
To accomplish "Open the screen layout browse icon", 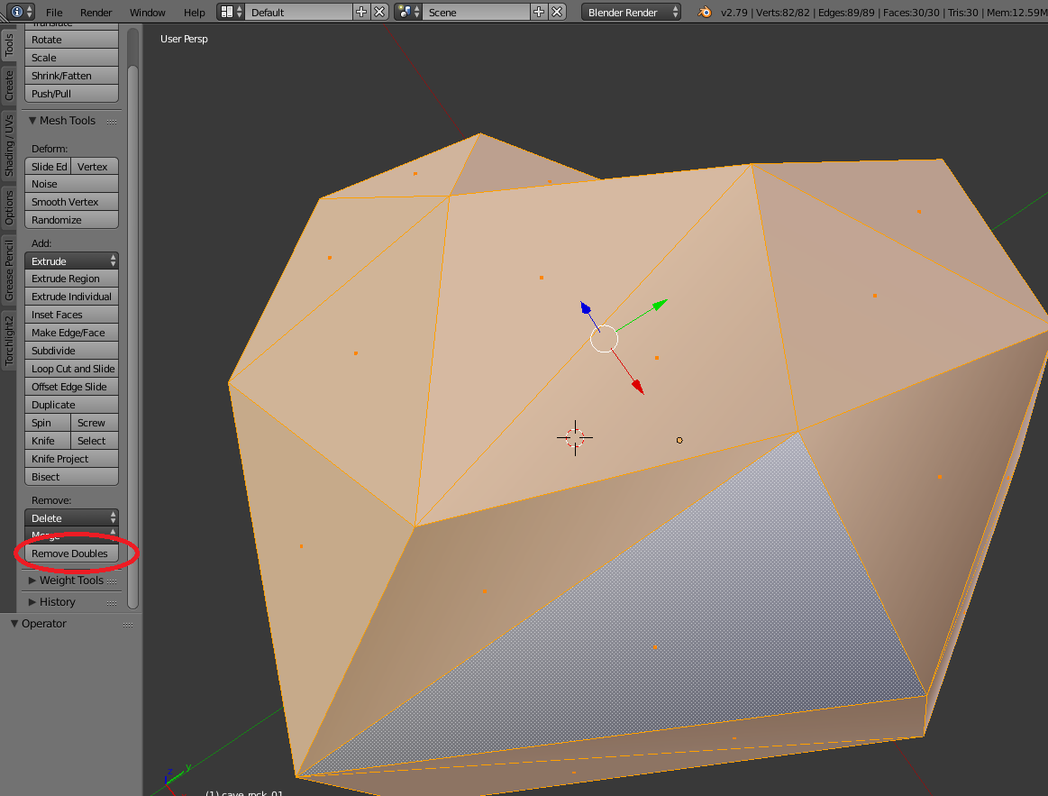I will point(231,13).
